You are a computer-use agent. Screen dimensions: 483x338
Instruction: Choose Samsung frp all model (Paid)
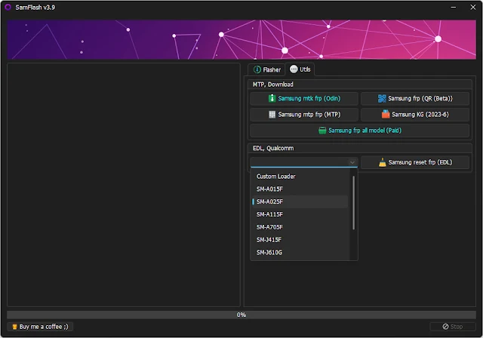tap(359, 131)
